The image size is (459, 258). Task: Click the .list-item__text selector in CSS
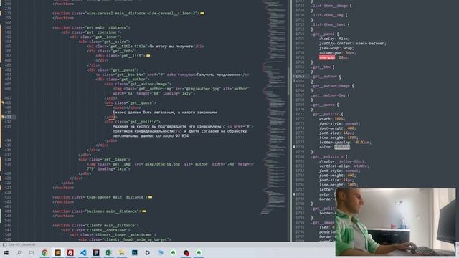pyautogui.click(x=328, y=24)
